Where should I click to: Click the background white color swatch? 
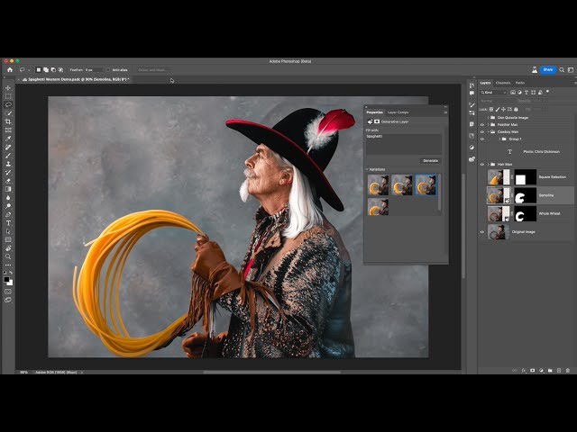[x=10, y=283]
